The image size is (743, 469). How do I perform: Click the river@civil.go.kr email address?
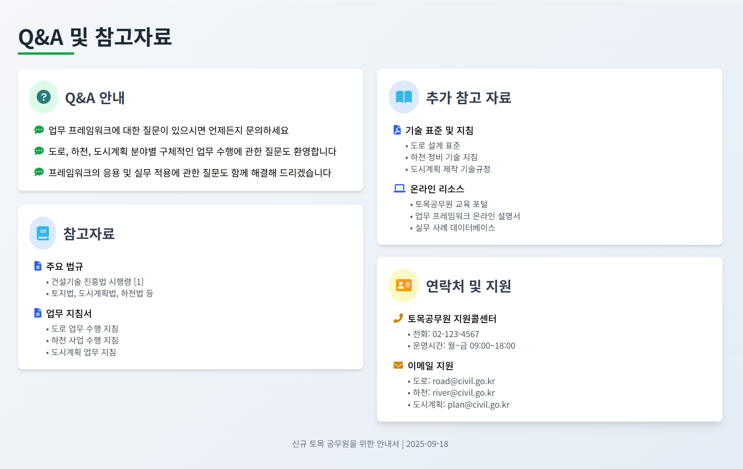463,393
